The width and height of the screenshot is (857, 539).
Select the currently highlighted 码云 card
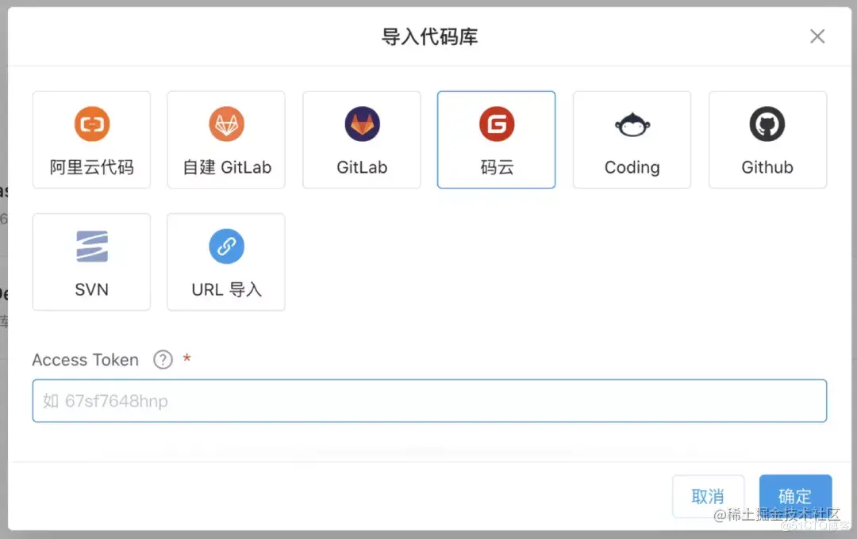496,140
